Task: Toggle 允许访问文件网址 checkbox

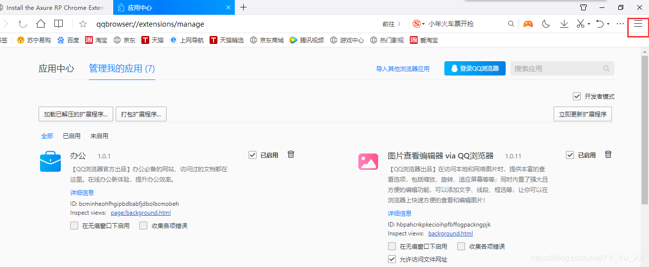Action: (x=392, y=259)
